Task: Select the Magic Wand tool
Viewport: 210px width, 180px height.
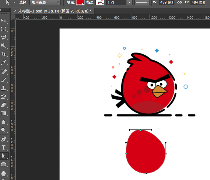Action: pyautogui.click(x=4, y=46)
